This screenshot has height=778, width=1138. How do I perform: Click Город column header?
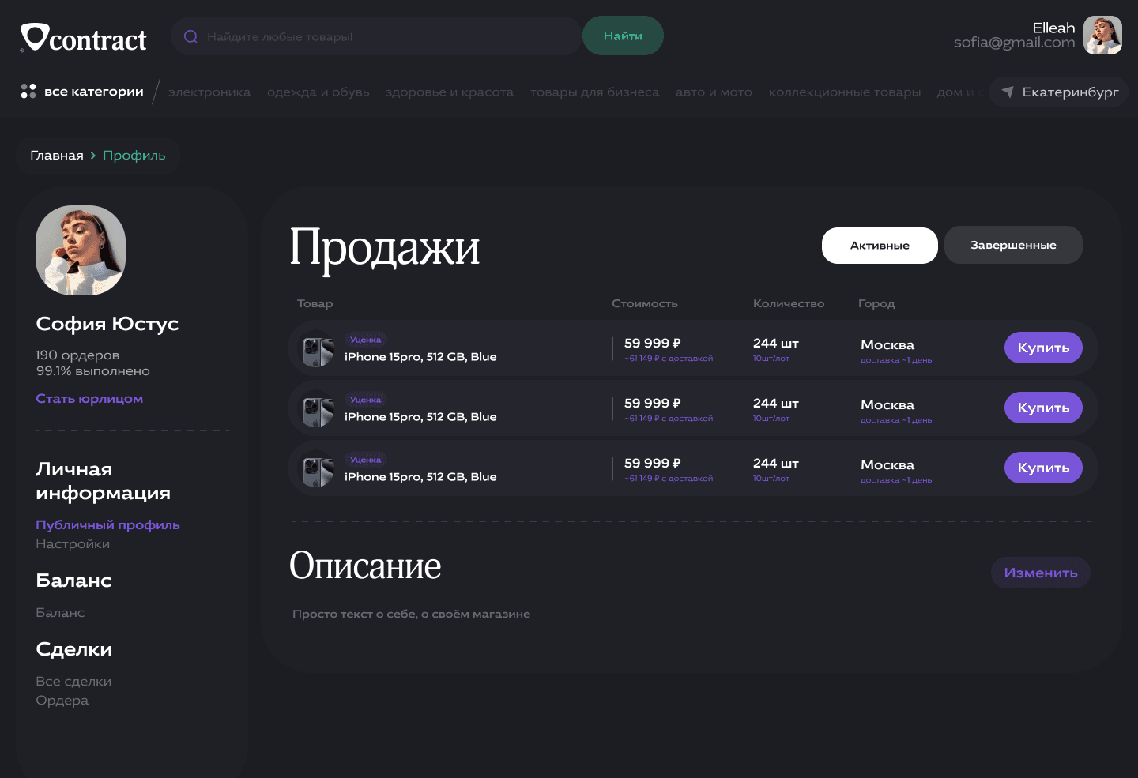[876, 304]
